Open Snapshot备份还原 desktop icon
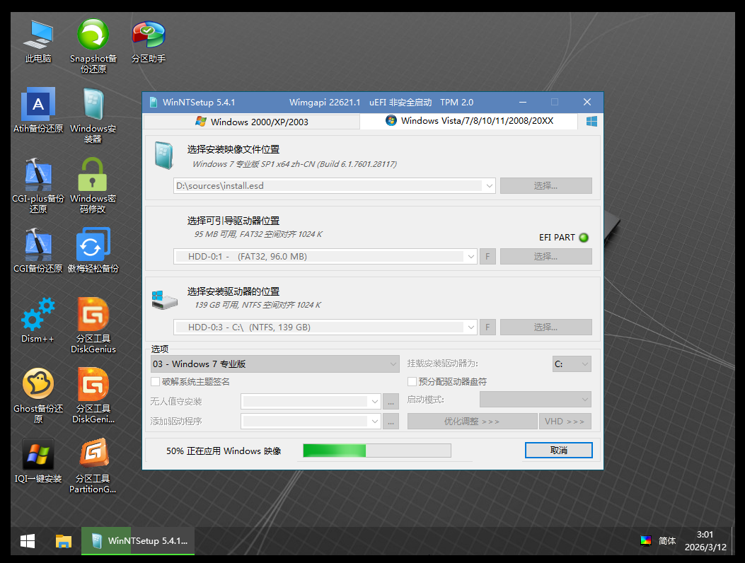 [x=93, y=46]
